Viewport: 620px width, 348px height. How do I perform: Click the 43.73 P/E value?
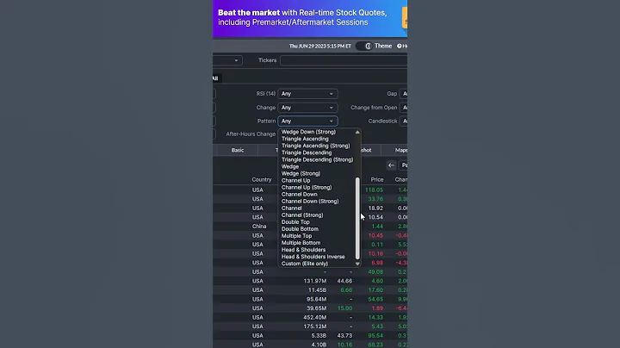coord(344,335)
